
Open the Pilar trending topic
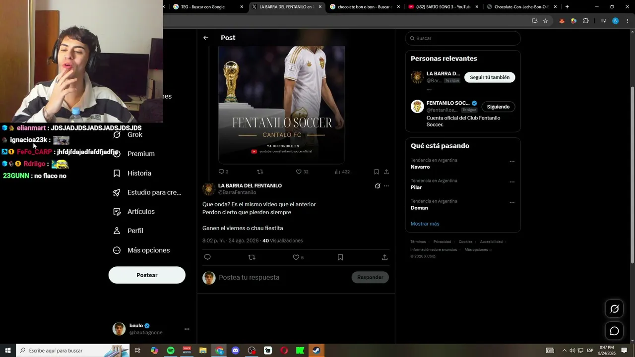[416, 187]
